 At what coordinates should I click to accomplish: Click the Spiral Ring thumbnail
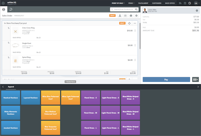coord(15,61)
